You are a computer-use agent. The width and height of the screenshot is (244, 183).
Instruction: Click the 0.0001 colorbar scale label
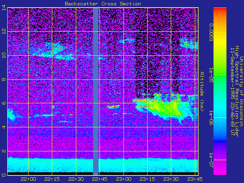coord(211,32)
